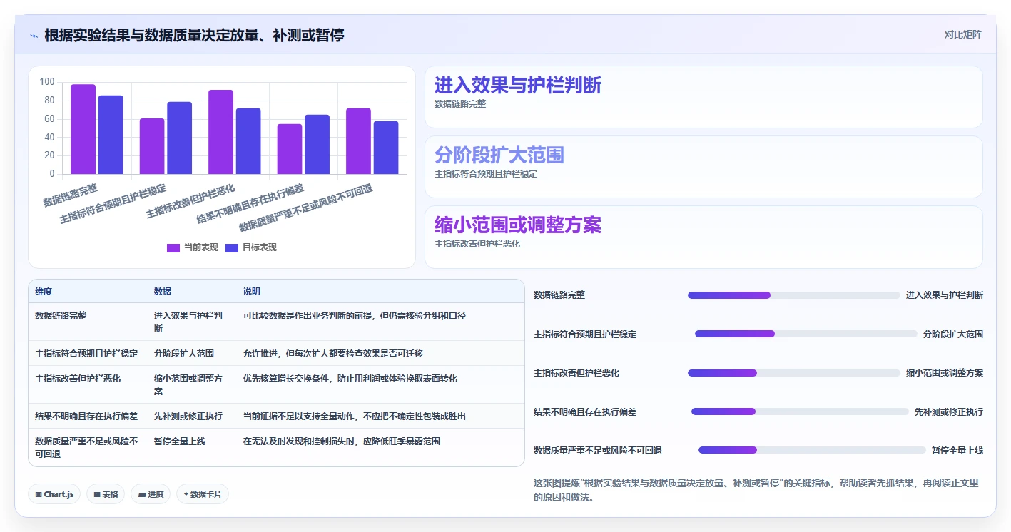Click the 当前表现 bar for 主指标改善但护栏恶化

(220, 132)
